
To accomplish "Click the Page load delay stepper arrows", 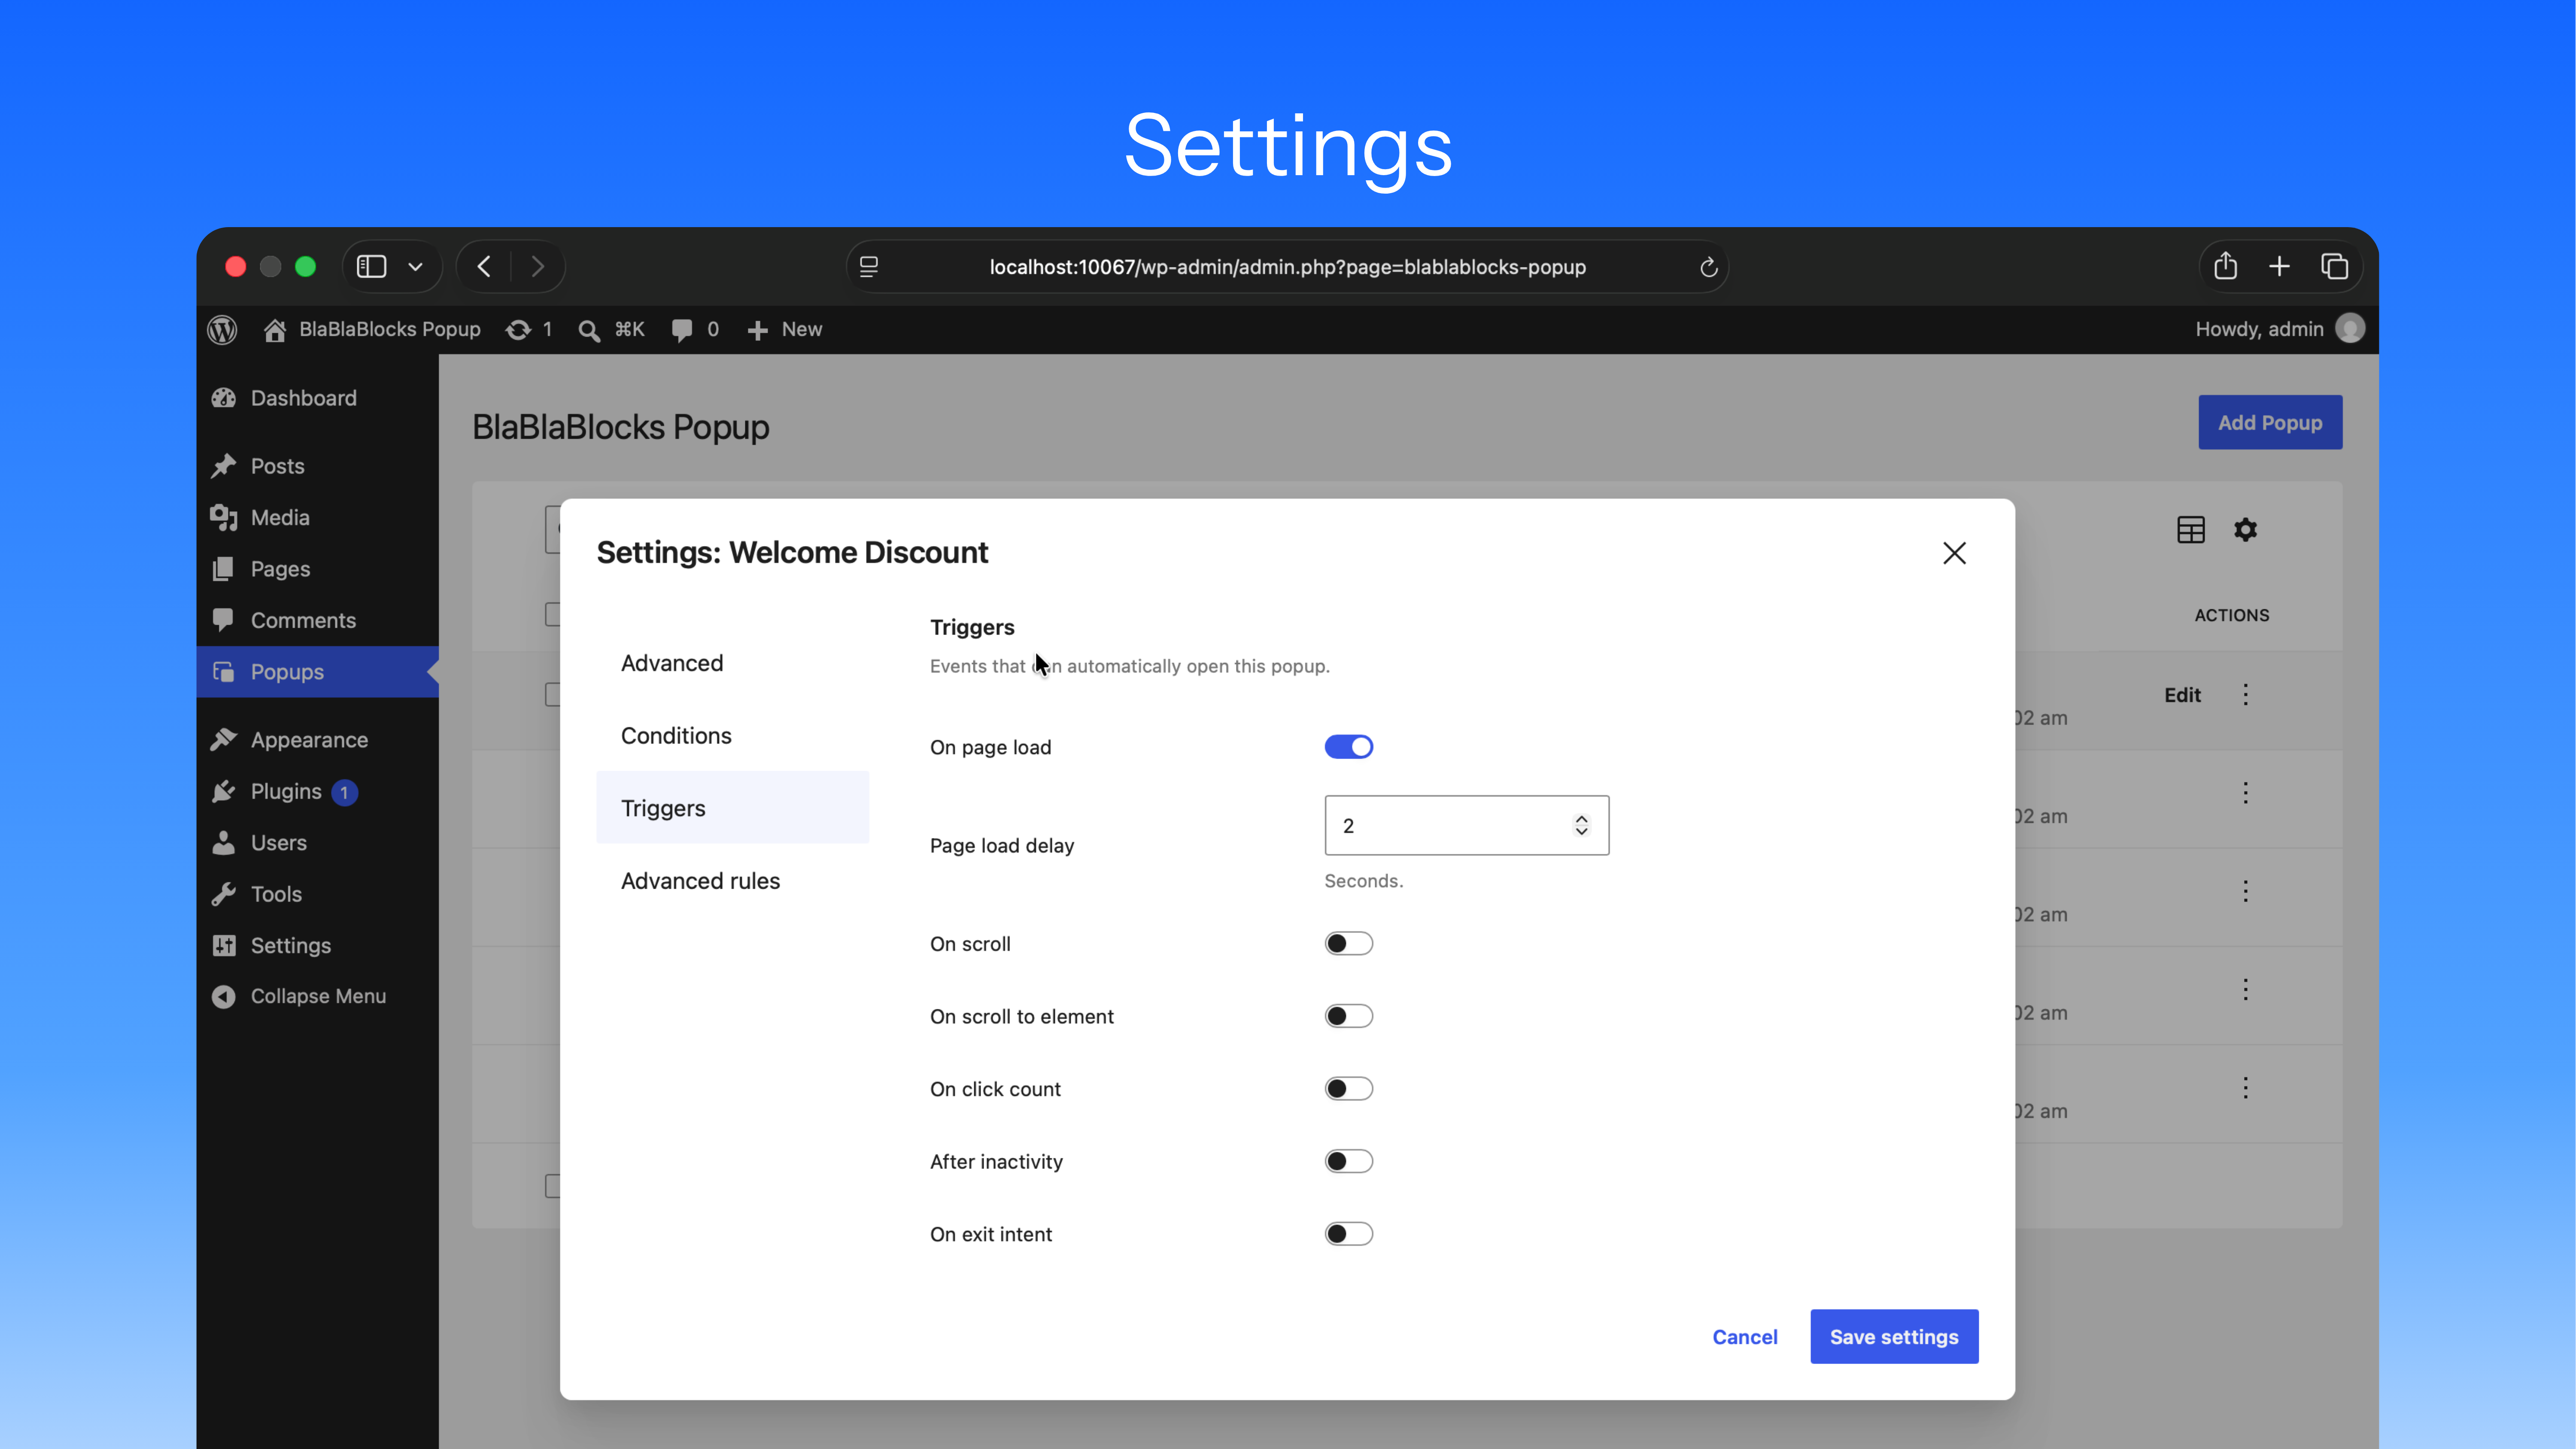I will tap(1581, 825).
